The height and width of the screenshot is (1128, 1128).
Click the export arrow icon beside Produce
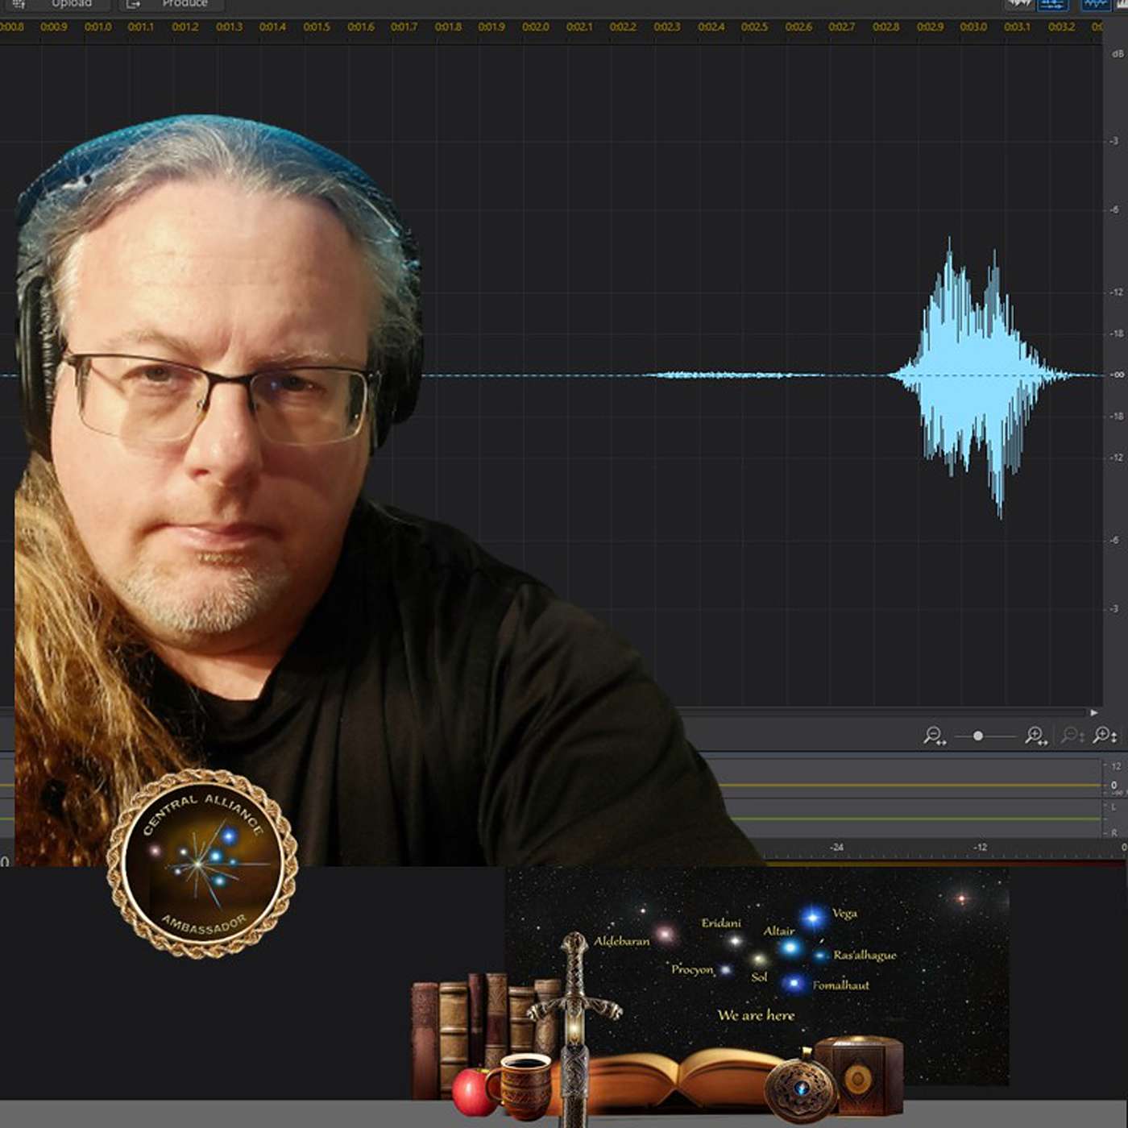tap(132, 4)
